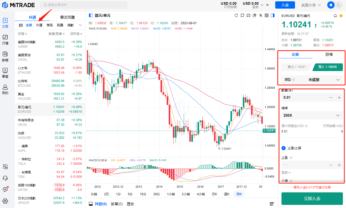Screen dimensions: 346x208
Task: Click the 賣出 1.10241 sell button
Action: (x=297, y=67)
